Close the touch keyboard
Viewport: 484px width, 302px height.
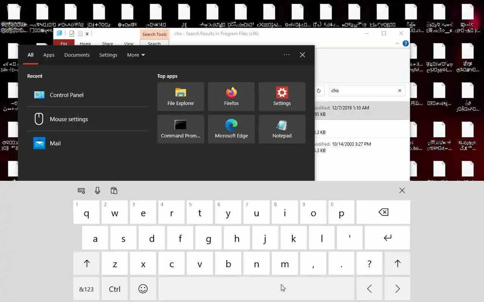pos(402,191)
